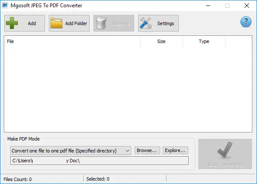Click the Files Count: 0 status text
Screen dimensions: 257x184
pyautogui.click(x=17, y=179)
